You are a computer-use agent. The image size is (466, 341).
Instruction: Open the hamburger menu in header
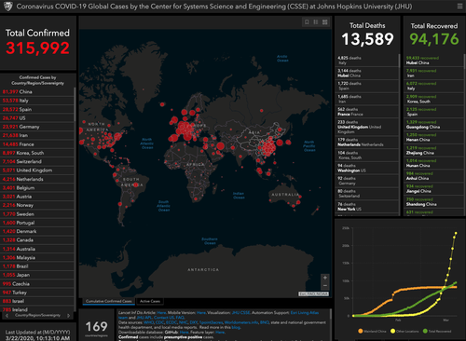459,7
